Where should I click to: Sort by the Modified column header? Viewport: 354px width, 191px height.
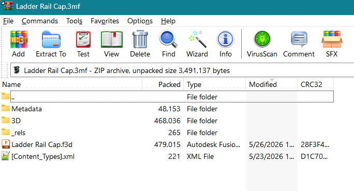272,84
